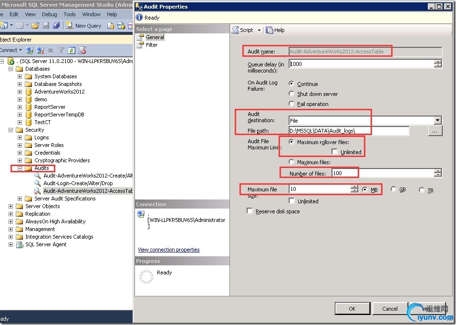Click the TestCT database icon

tap(29, 122)
